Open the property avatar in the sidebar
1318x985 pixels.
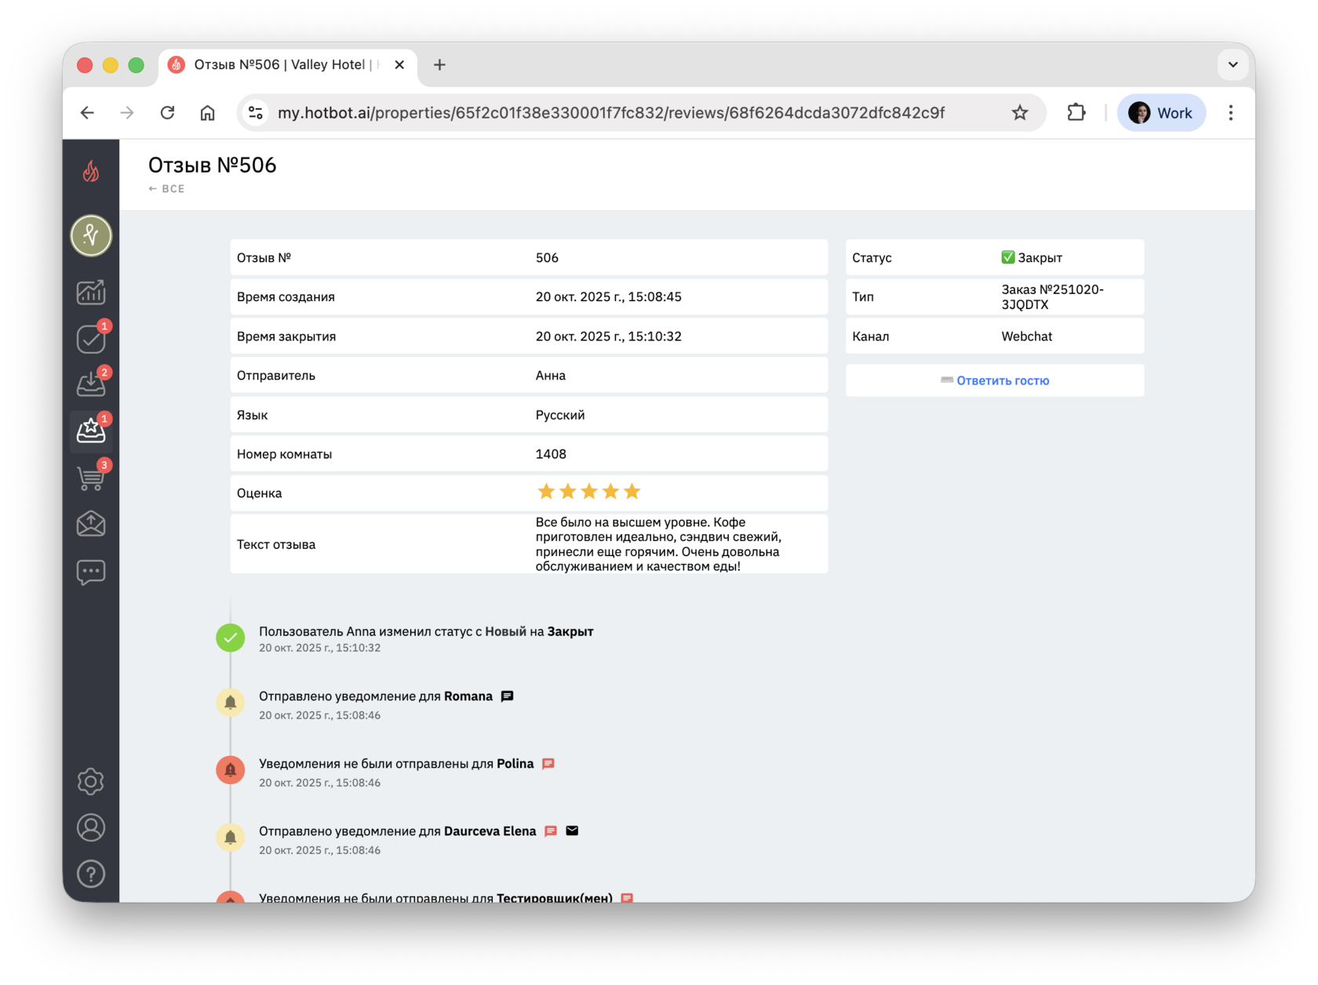91,235
